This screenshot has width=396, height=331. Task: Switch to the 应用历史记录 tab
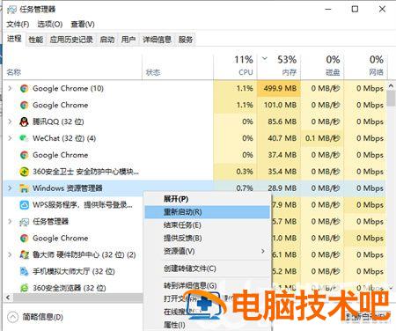click(71, 40)
